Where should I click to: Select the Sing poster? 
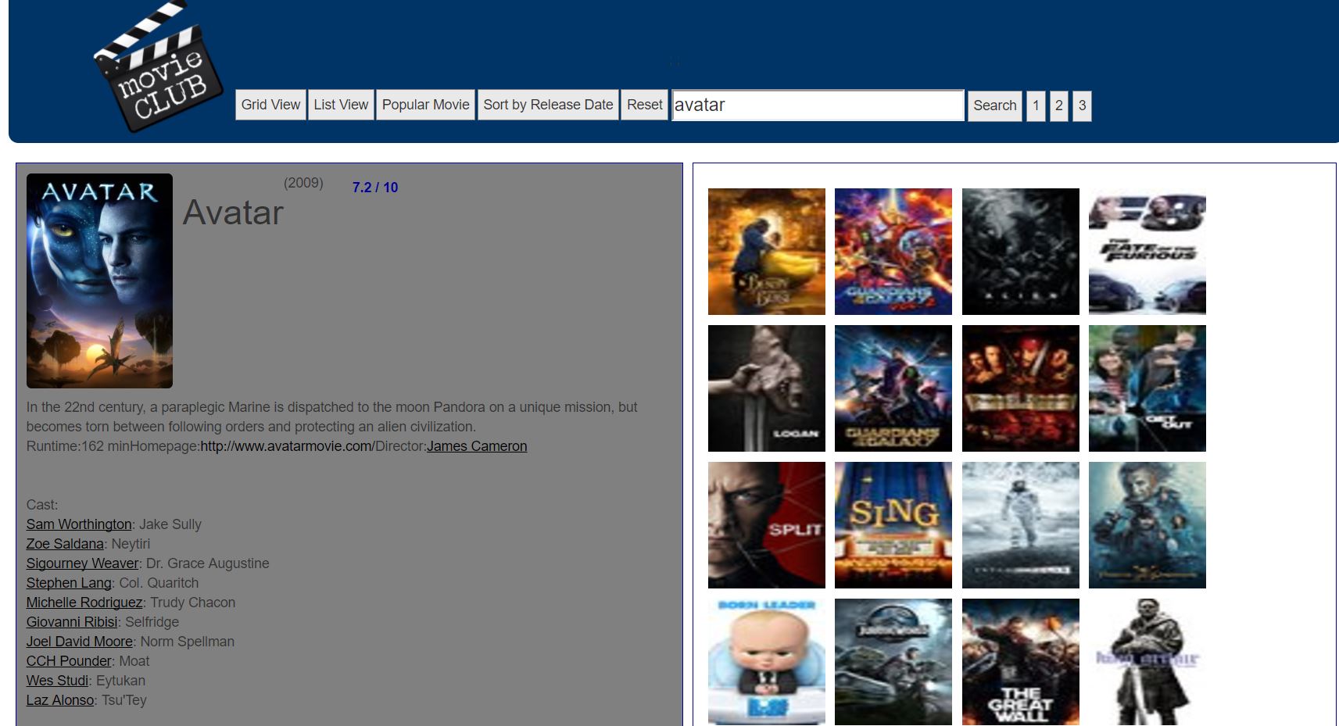click(893, 525)
